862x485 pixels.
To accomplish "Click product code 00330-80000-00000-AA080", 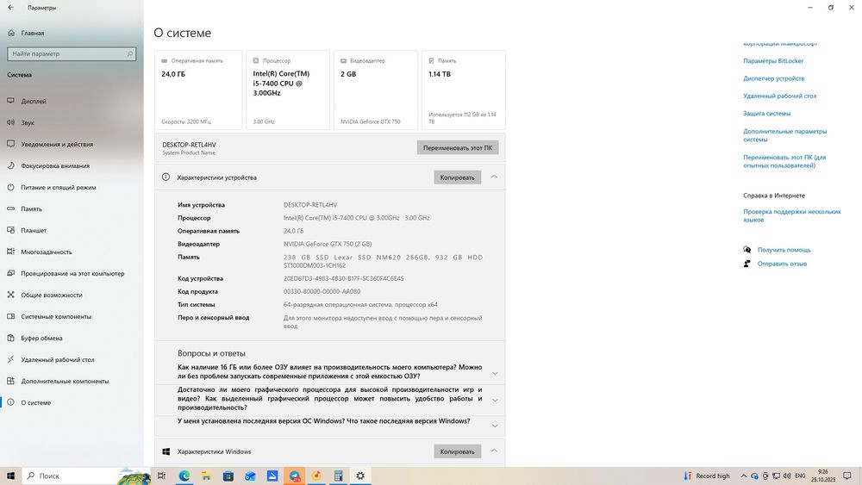I will click(x=322, y=292).
